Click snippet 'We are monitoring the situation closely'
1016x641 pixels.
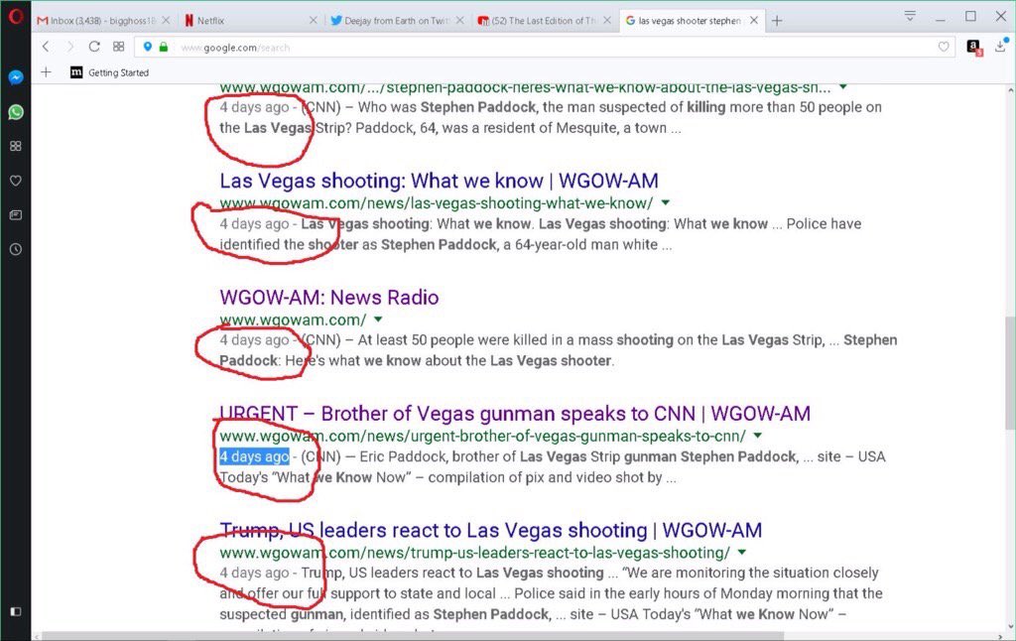pos(750,573)
